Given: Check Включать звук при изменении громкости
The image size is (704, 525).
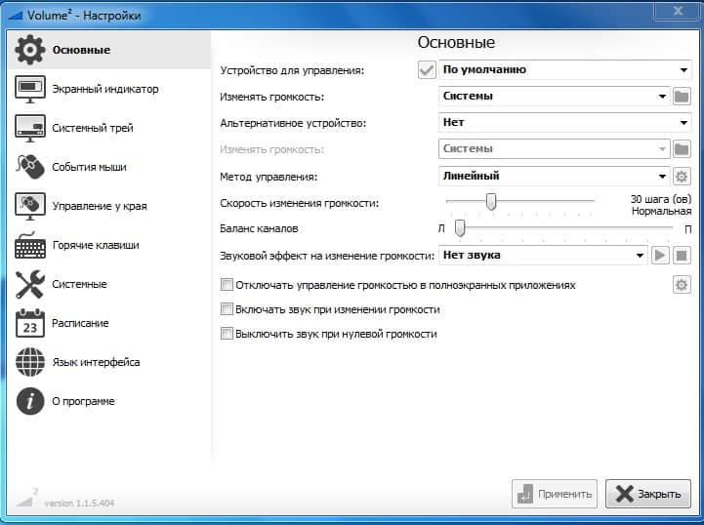Looking at the screenshot, I should click(x=228, y=309).
